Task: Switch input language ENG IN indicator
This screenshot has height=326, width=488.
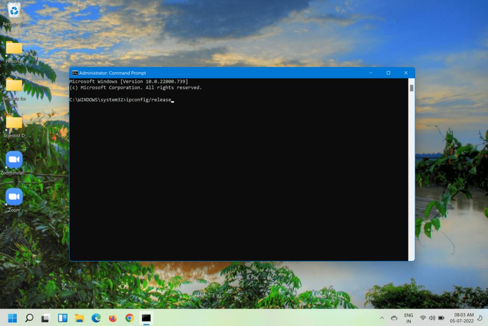Action: pyautogui.click(x=408, y=318)
